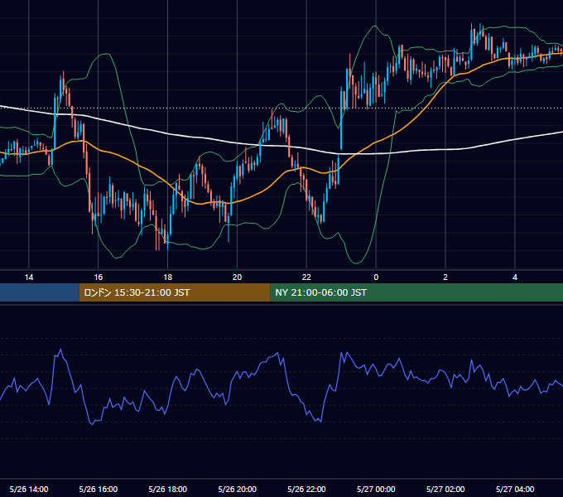Click the 5/26 14:00 date label
Image resolution: width=563 pixels, height=497 pixels.
click(29, 489)
